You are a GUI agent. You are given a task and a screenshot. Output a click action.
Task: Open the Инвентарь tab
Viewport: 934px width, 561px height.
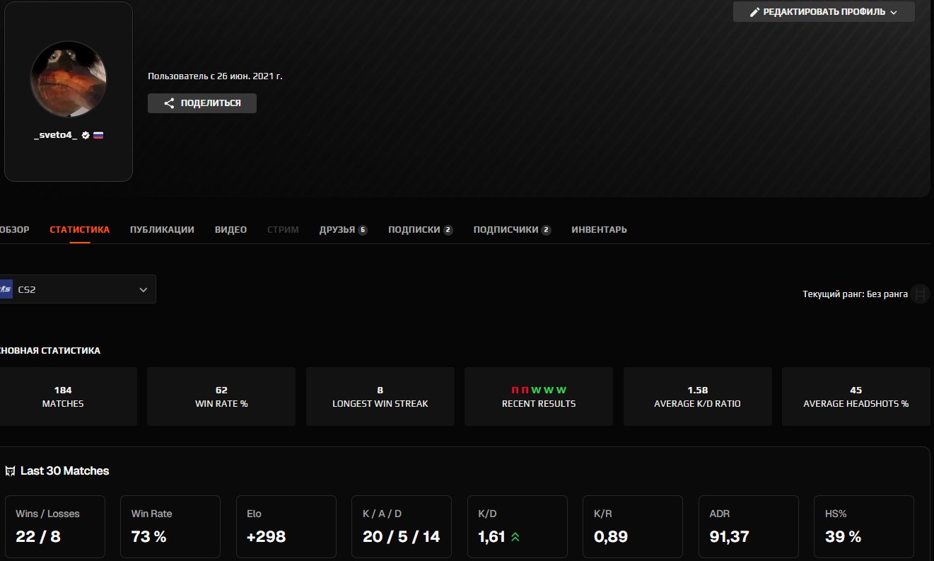[599, 230]
